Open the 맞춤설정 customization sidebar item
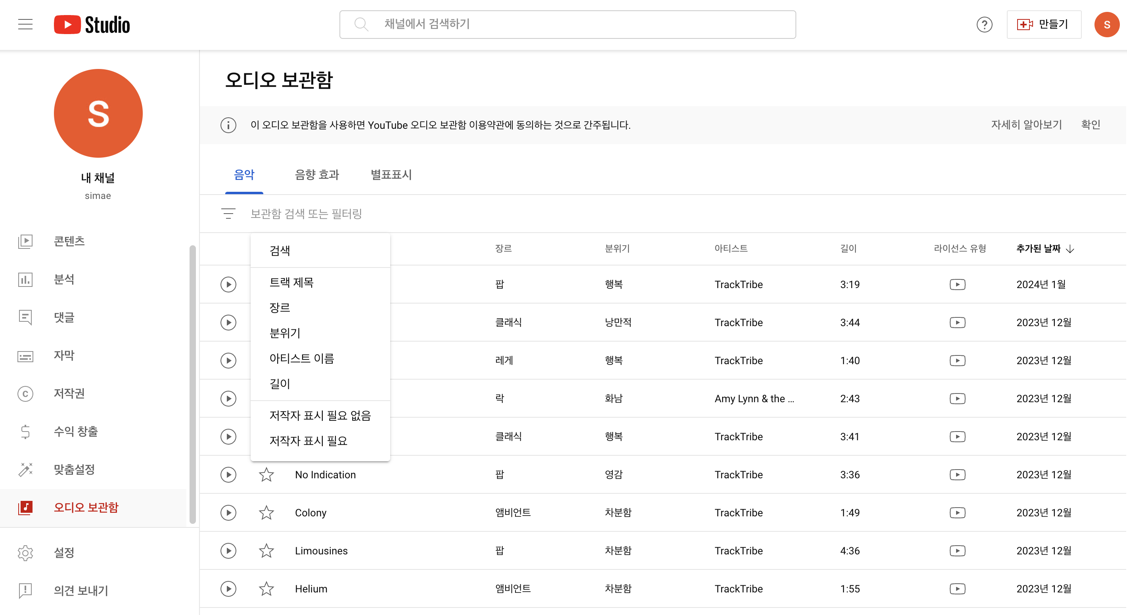The height and width of the screenshot is (615, 1127). pos(74,470)
